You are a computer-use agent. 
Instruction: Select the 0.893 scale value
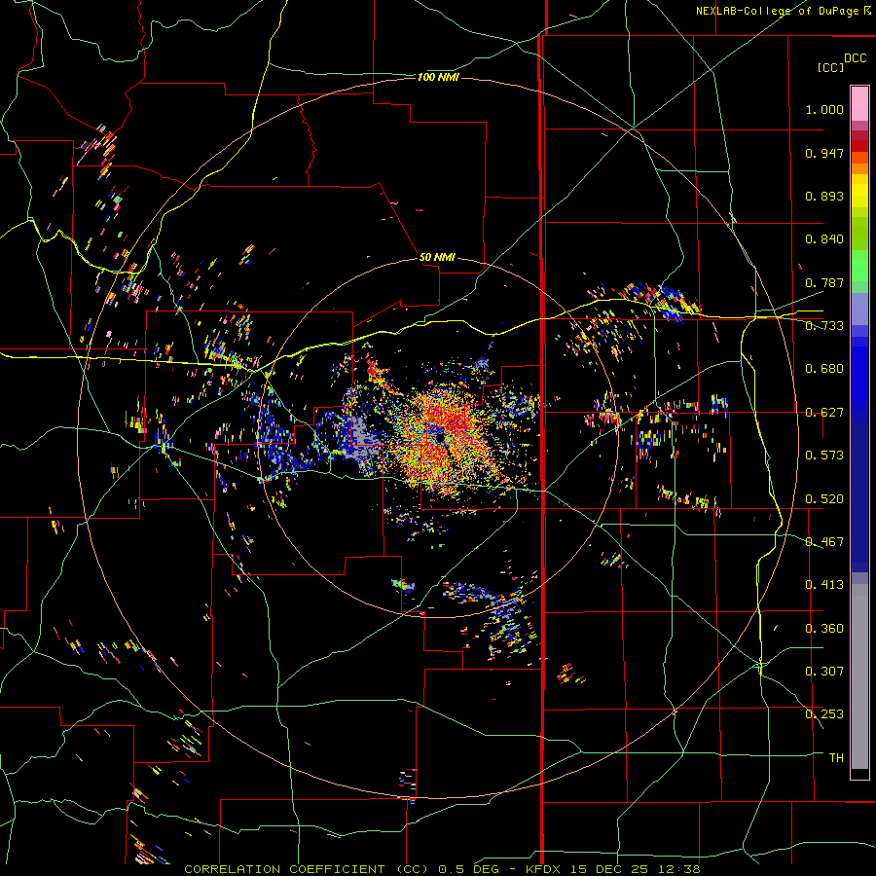[x=824, y=196]
